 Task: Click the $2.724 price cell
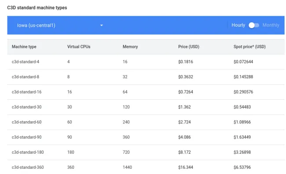[x=184, y=122]
